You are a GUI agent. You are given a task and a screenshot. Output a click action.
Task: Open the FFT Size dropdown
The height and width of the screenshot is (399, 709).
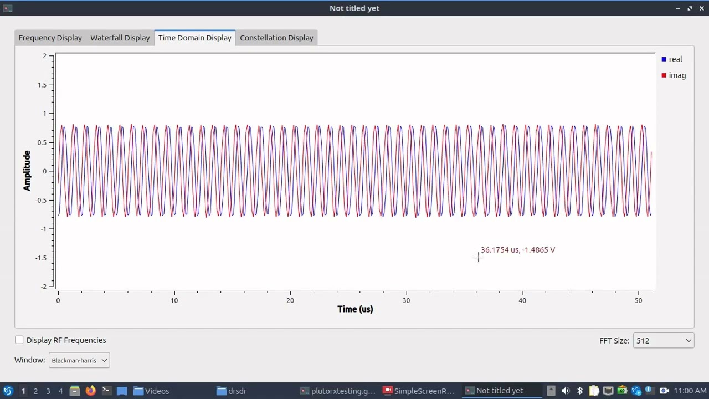point(664,341)
